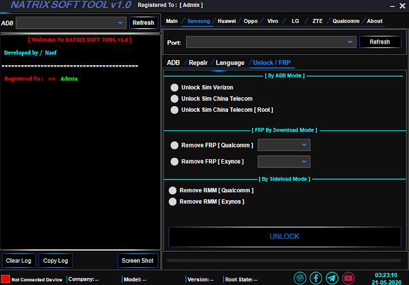
Task: Switch to the ZTE tab
Action: tap(318, 21)
